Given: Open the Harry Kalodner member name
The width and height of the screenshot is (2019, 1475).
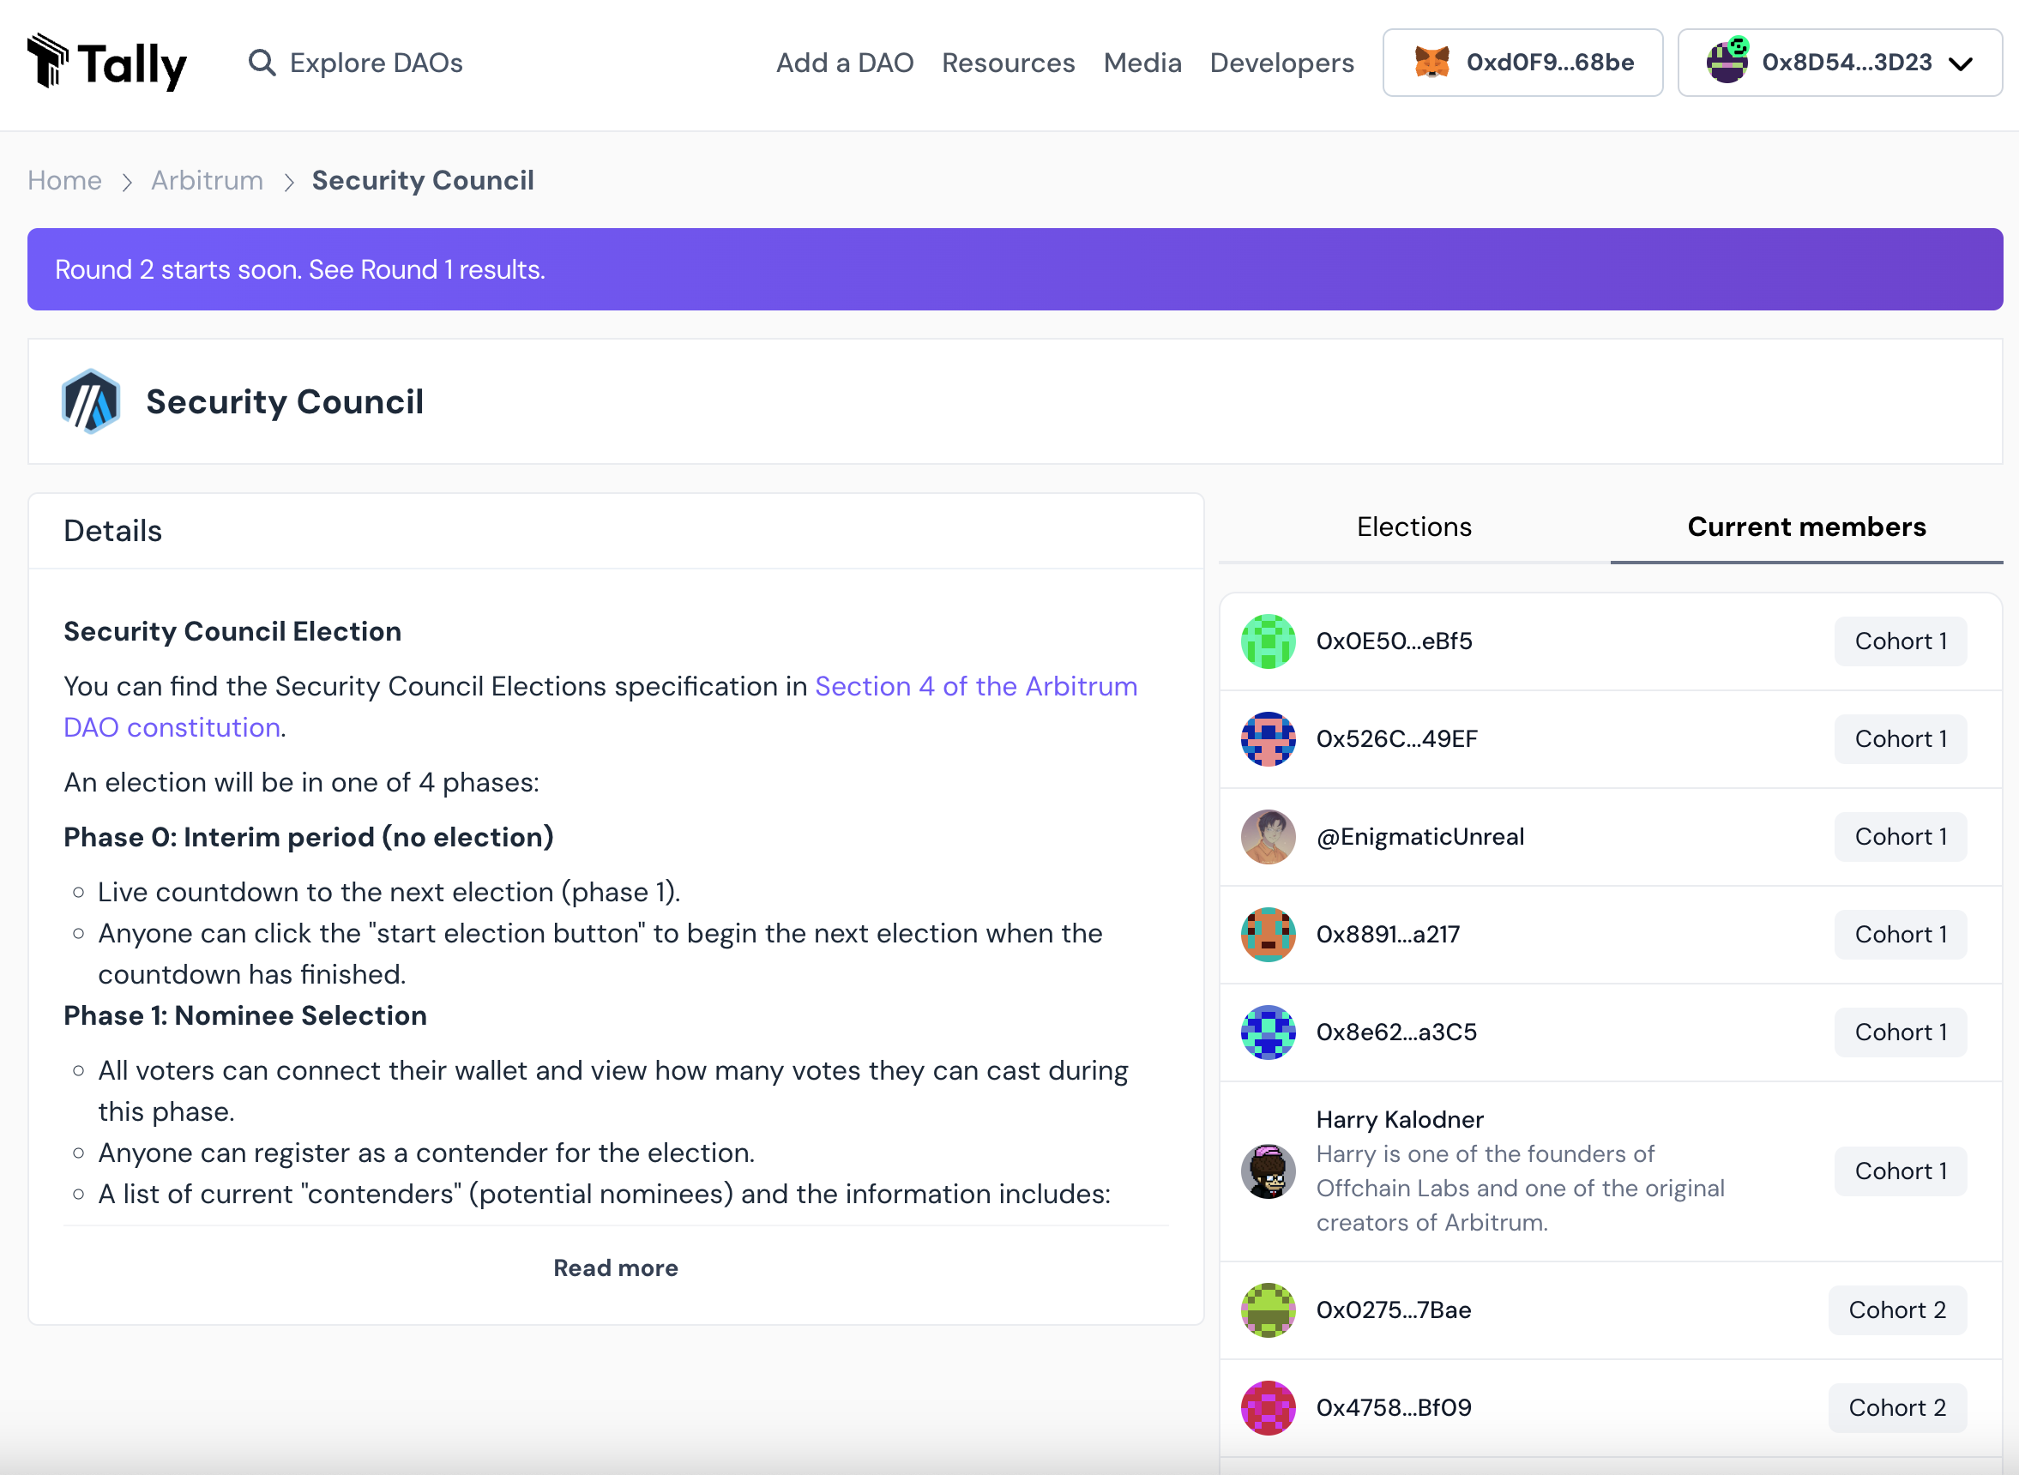Looking at the screenshot, I should click(x=1399, y=1120).
